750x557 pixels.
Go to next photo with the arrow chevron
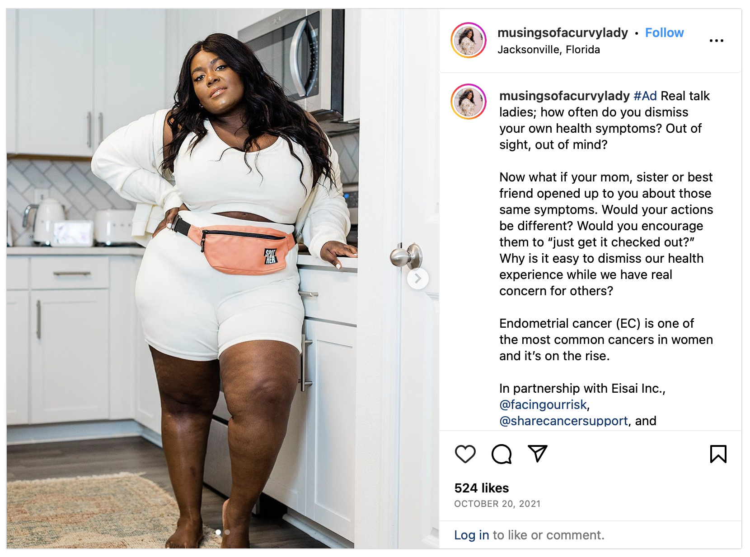point(418,278)
